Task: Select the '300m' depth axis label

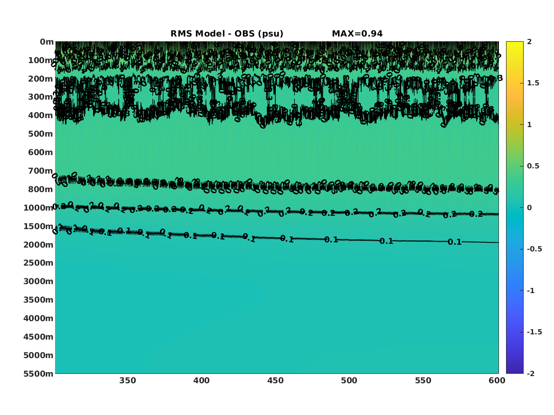Action: click(x=41, y=97)
